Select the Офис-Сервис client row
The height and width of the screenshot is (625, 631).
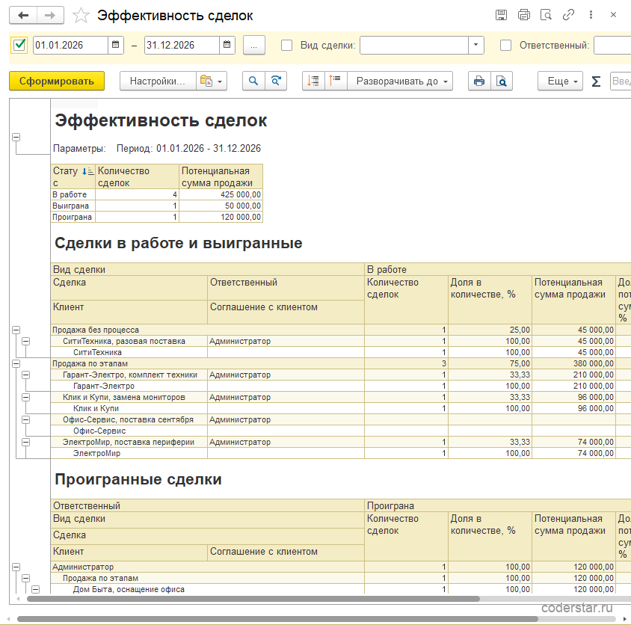tap(129, 431)
